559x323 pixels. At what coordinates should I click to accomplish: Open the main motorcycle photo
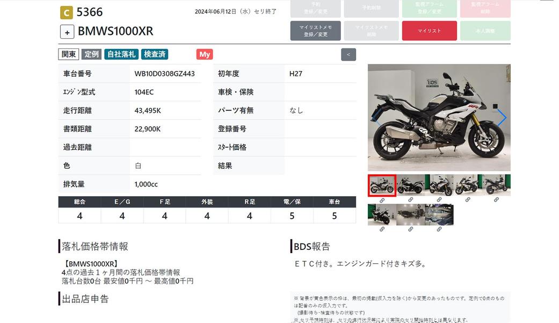(x=439, y=118)
